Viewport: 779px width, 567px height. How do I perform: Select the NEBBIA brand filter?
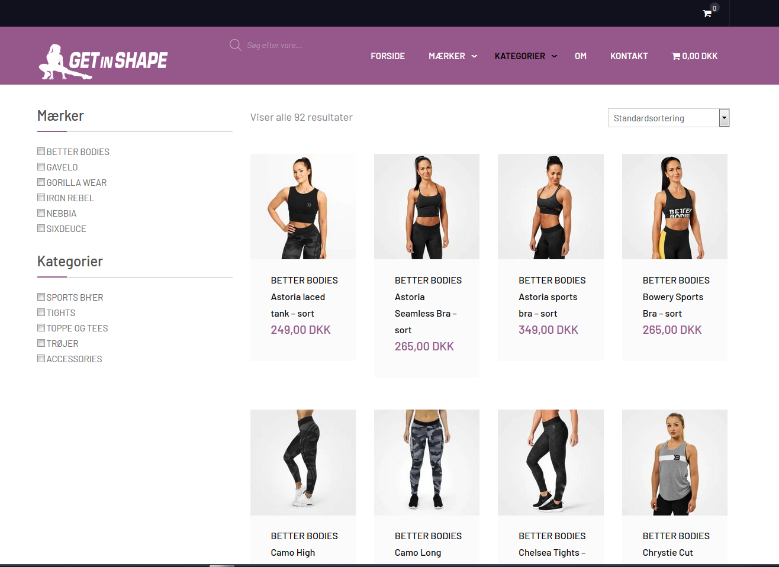click(41, 213)
